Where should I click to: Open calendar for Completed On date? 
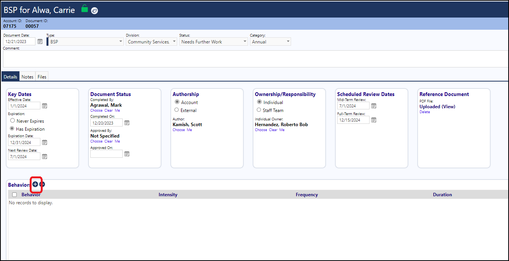pyautogui.click(x=127, y=123)
